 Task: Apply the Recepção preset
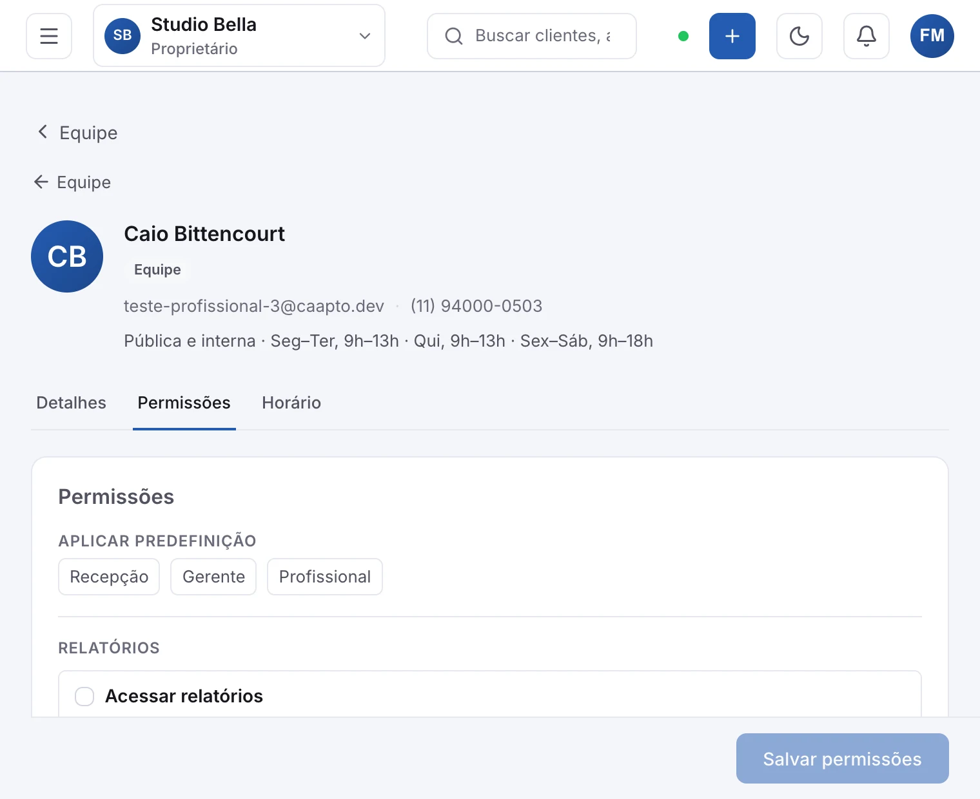[x=109, y=577]
